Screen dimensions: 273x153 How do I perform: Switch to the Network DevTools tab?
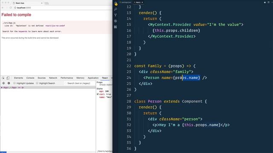(53, 78)
